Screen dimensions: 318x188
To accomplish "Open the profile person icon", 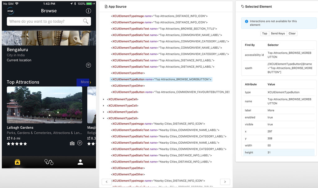I will [80, 162].
